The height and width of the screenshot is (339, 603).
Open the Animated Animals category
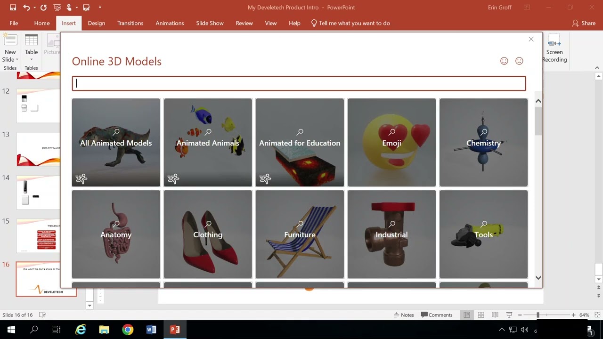208,142
